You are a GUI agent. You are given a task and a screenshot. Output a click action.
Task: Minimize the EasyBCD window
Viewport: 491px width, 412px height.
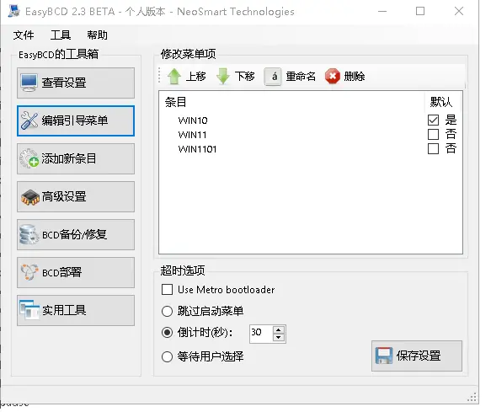382,11
